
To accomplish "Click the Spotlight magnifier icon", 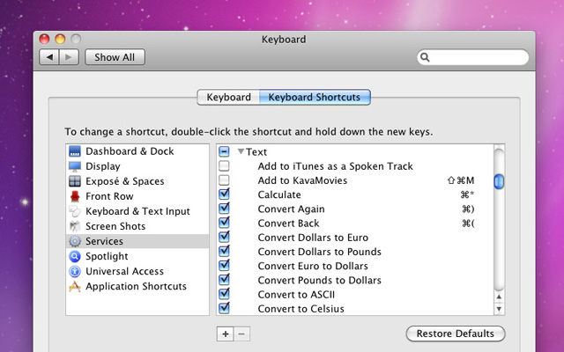I will pyautogui.click(x=75, y=256).
